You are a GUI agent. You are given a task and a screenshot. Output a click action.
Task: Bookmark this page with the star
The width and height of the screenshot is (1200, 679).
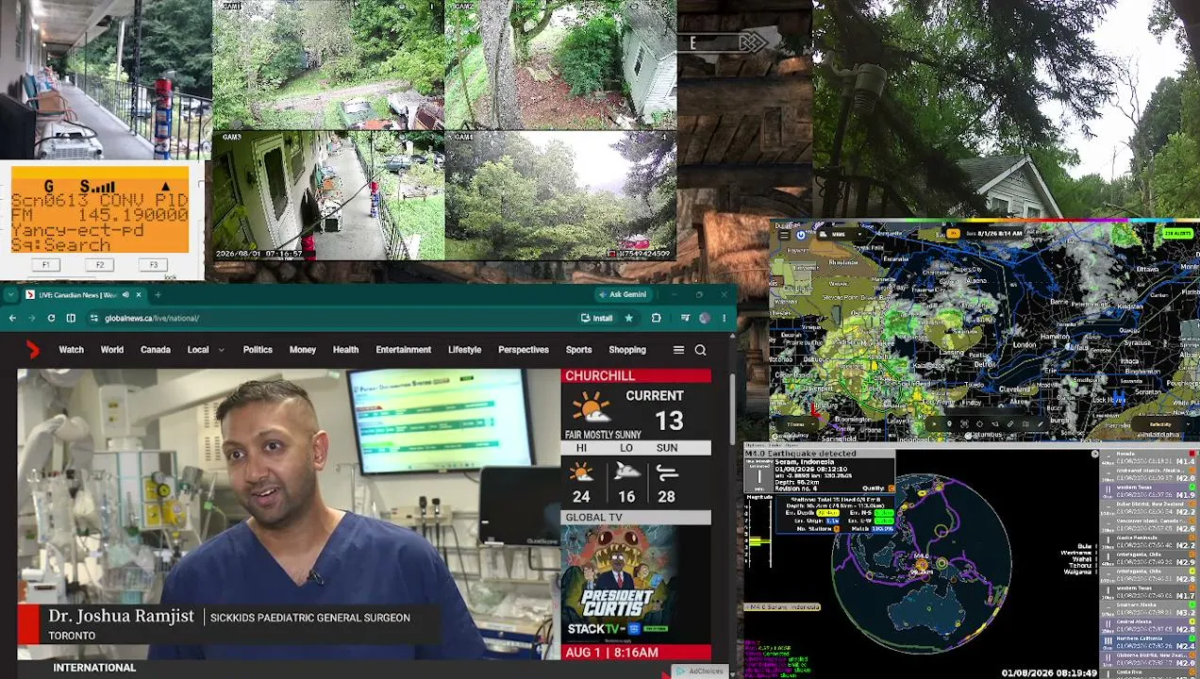pos(628,319)
